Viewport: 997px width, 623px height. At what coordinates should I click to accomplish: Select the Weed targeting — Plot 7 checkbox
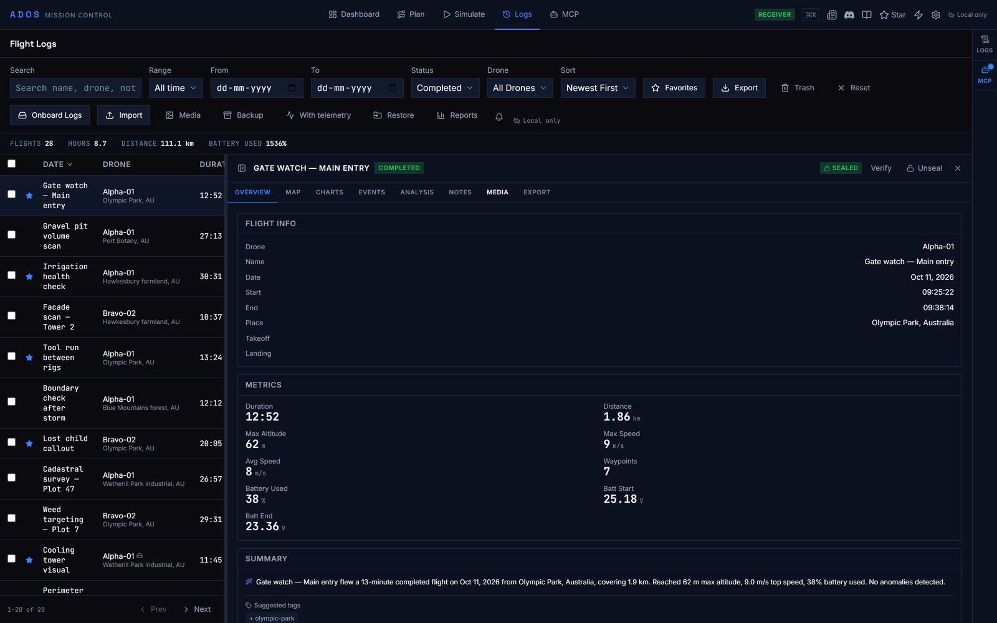tap(11, 518)
